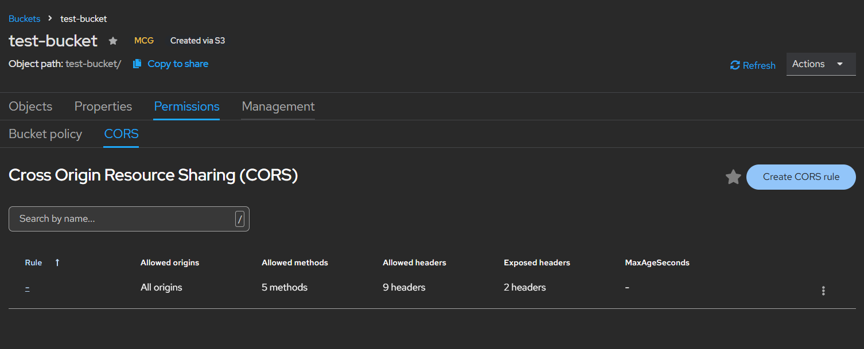Navigate to Buckets breadcrumb link
The width and height of the screenshot is (864, 349).
click(25, 18)
